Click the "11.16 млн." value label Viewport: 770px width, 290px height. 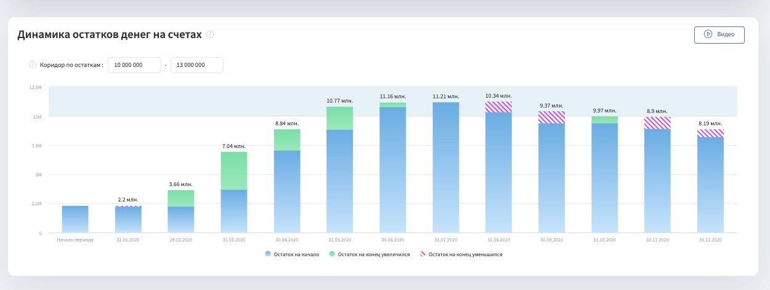click(392, 96)
